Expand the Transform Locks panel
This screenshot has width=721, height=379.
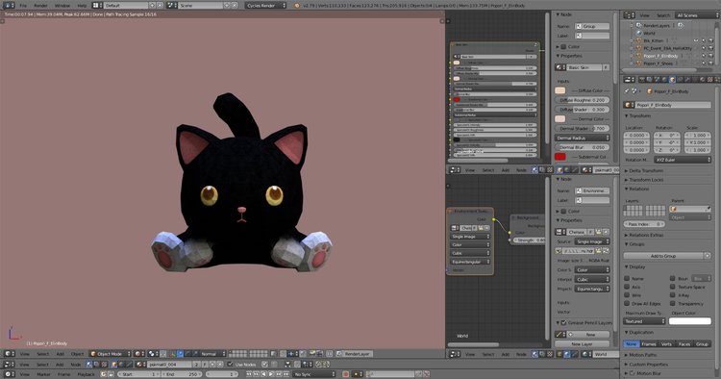tap(646, 180)
